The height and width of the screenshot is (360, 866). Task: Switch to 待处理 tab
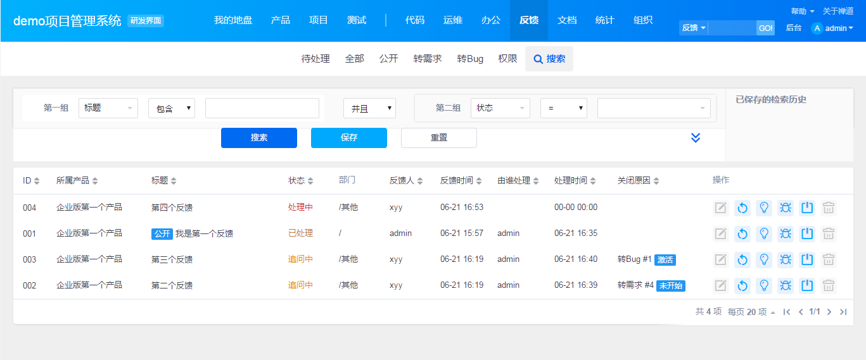pos(315,59)
